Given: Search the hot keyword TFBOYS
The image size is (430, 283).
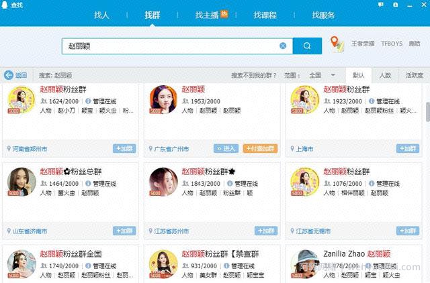Looking at the screenshot, I should [392, 44].
